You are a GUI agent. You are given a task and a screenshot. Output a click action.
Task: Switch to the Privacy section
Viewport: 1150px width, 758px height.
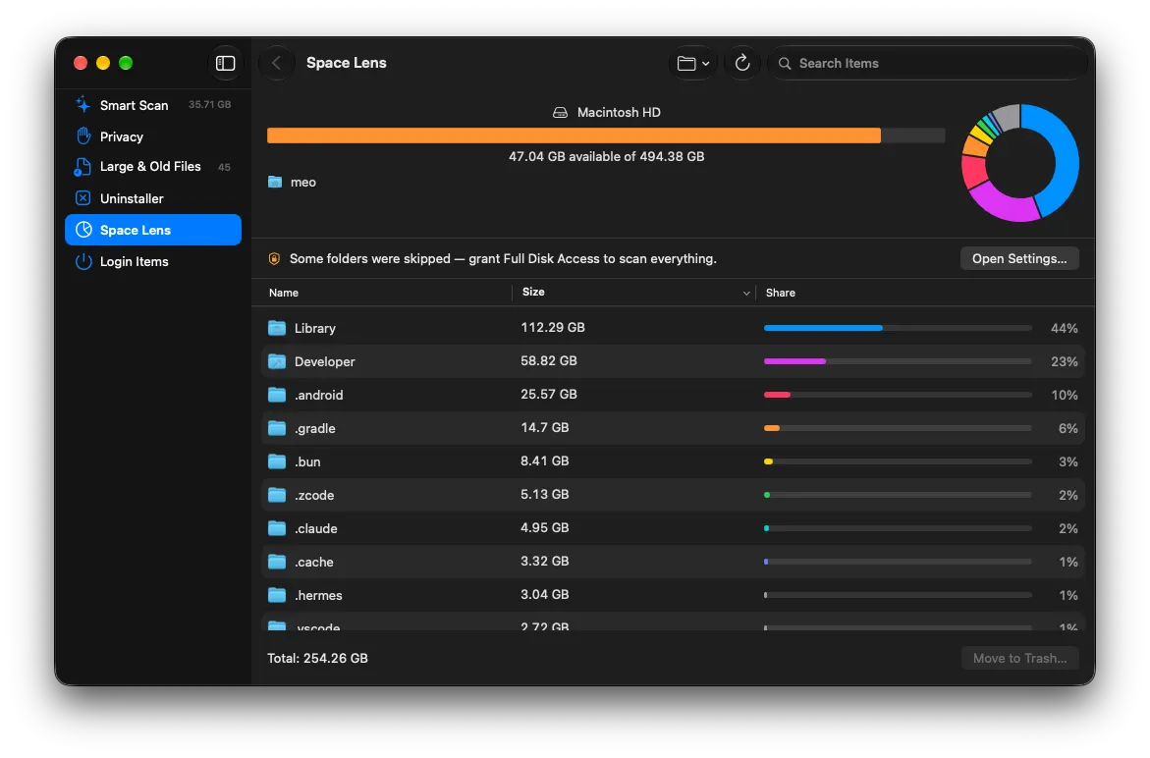(152, 136)
